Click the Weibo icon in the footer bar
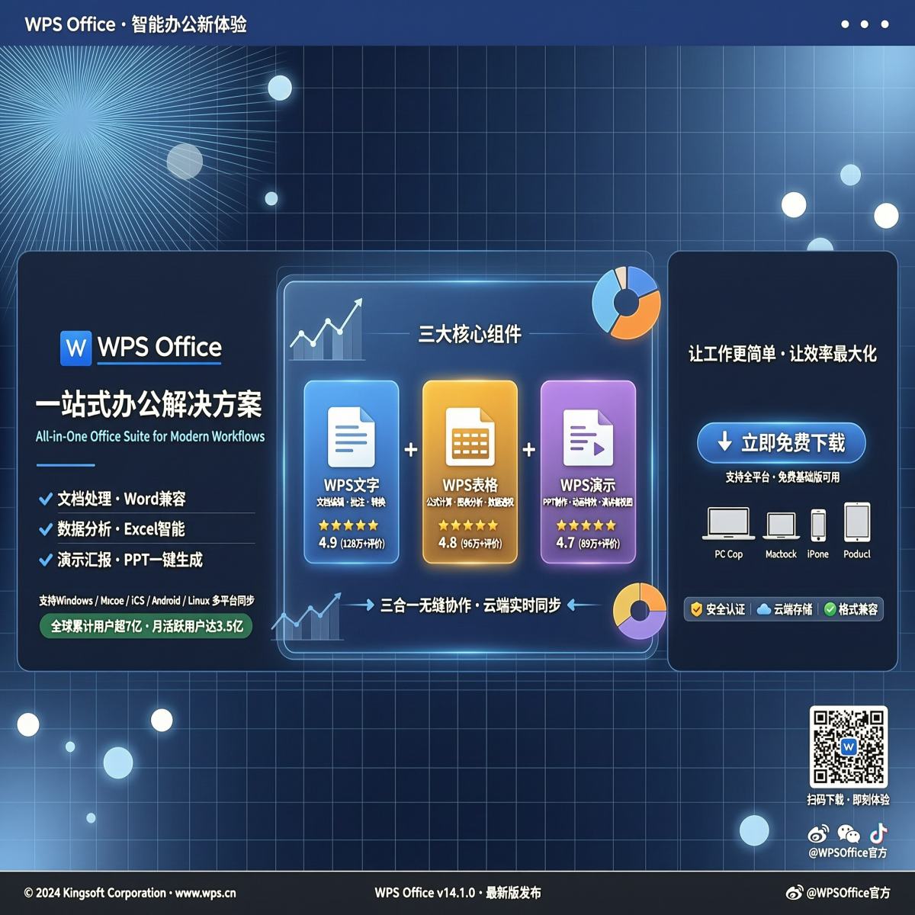 click(794, 892)
